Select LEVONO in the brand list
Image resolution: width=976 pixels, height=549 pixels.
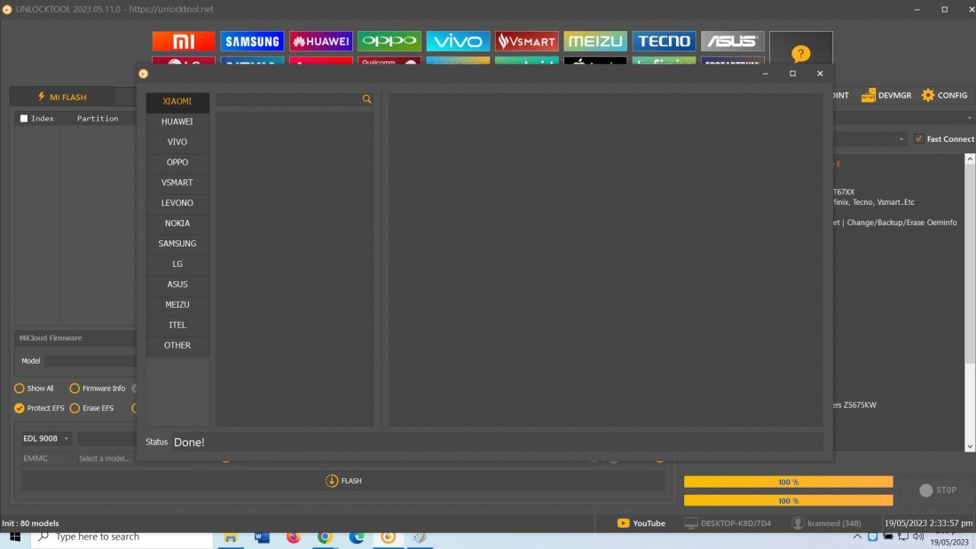(x=177, y=203)
